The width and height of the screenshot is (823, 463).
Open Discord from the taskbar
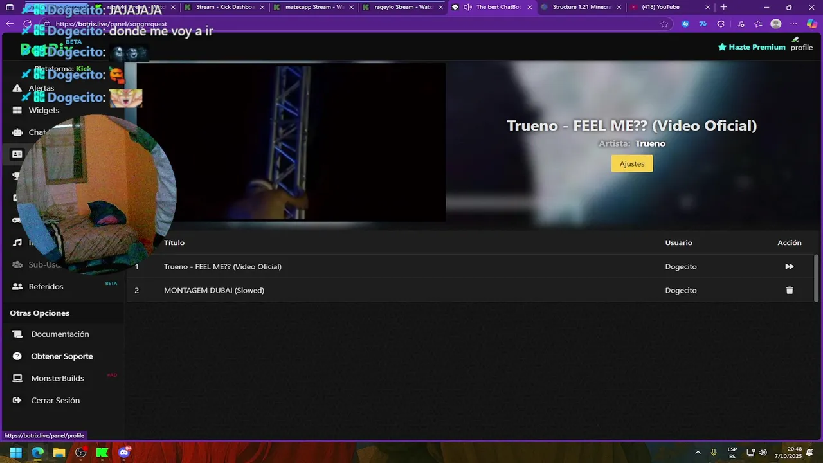pos(124,453)
